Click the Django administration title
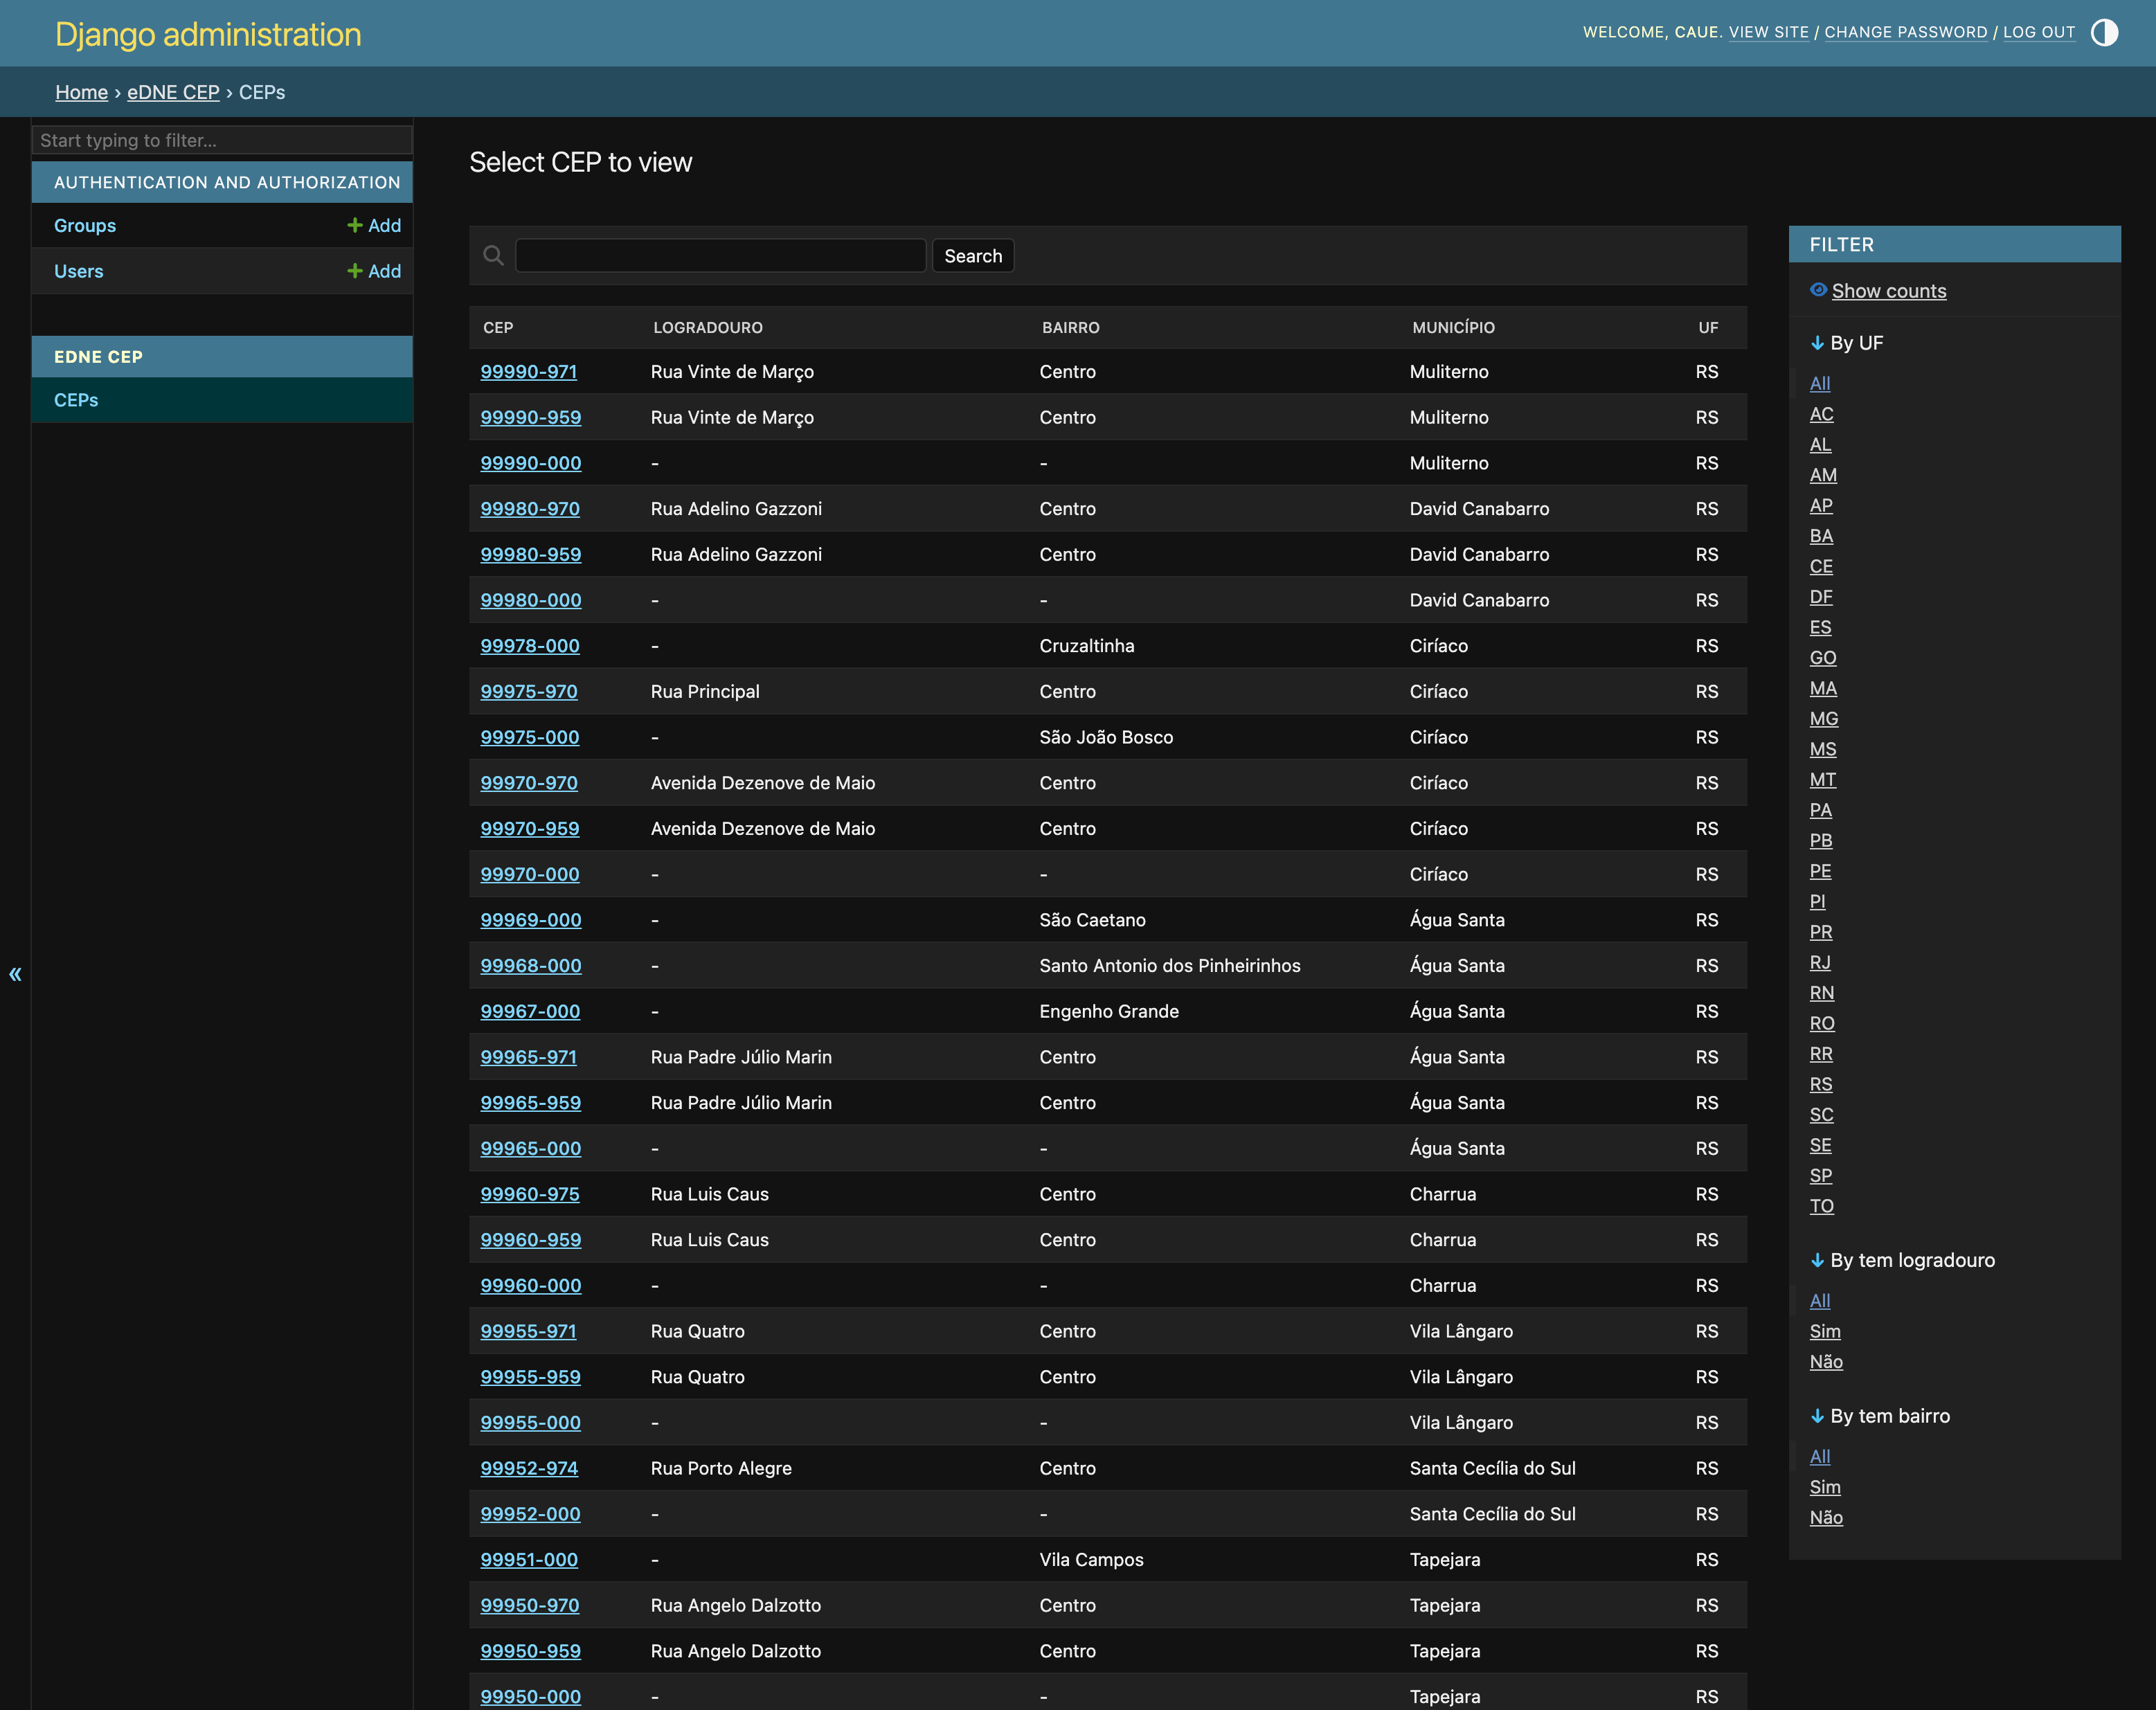The image size is (2156, 1710). [x=208, y=34]
